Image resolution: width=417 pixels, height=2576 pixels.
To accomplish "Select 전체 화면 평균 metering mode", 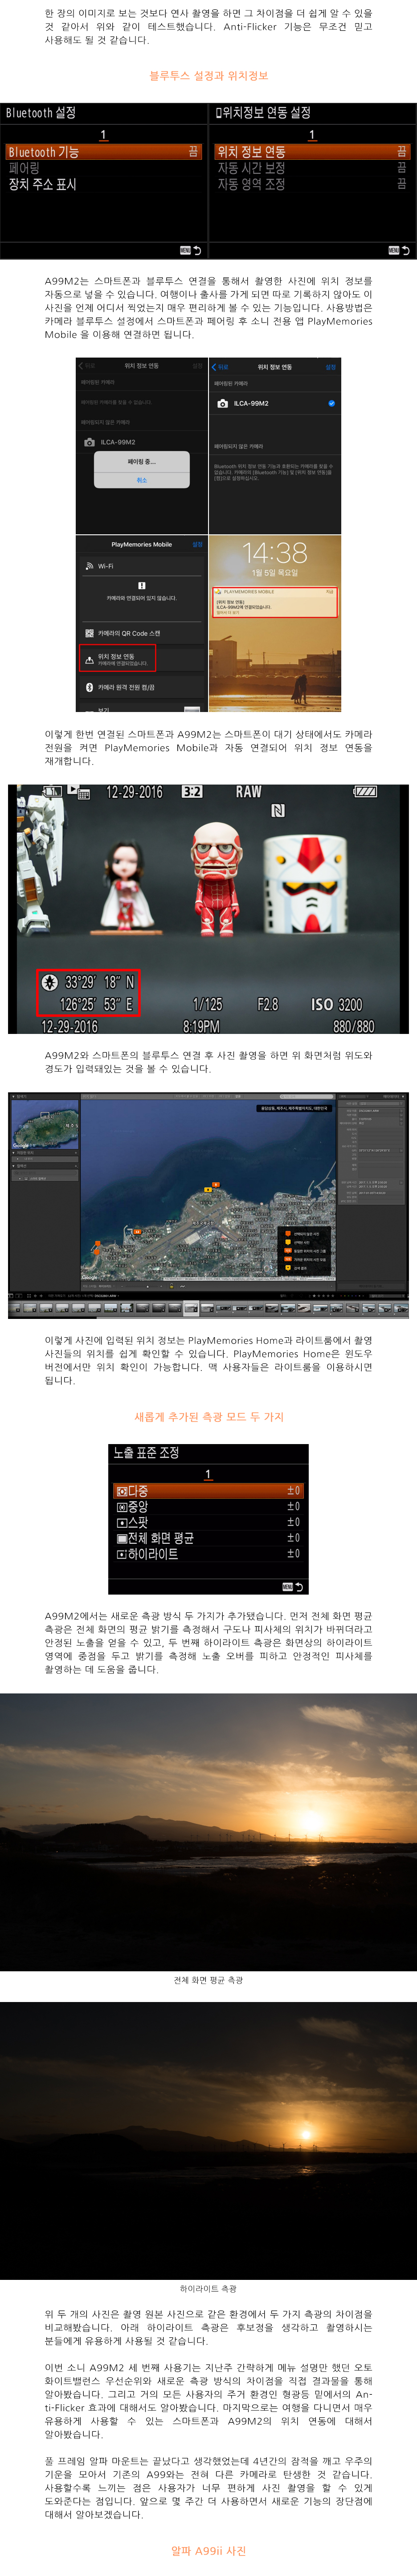I will point(208,1538).
